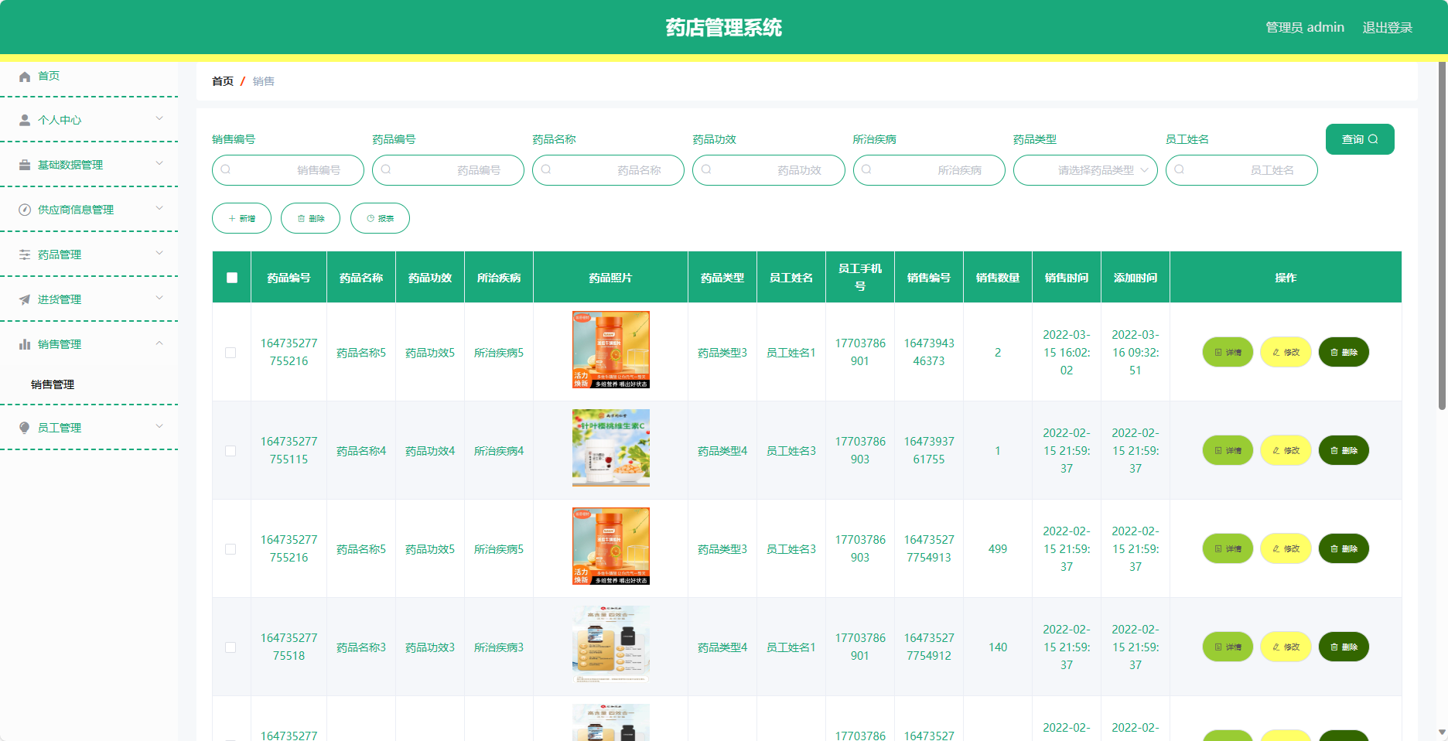Click the search icon in the 药品编号 field
Viewport: 1448px width, 741px height.
[386, 169]
